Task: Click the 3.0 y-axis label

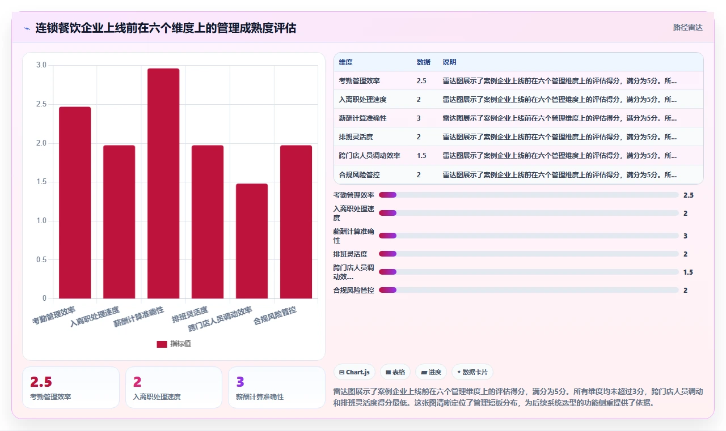Action: tap(41, 65)
